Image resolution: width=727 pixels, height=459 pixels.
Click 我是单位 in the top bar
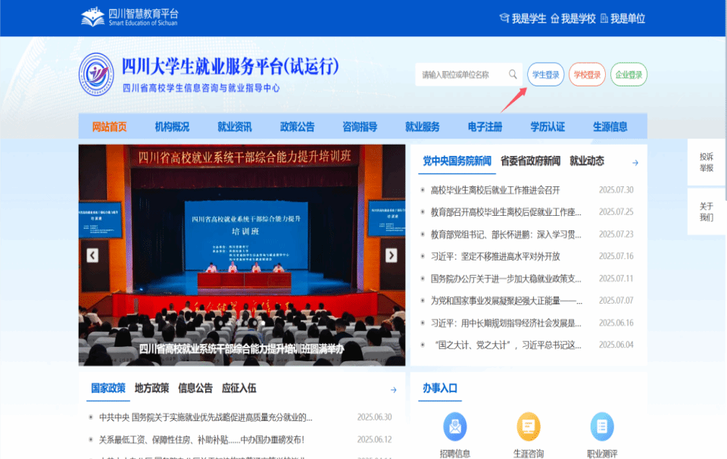[622, 18]
